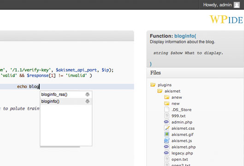Viewport: 244px width, 166px height.
Task: Click the admin avatar icon
Action: click(x=237, y=5)
